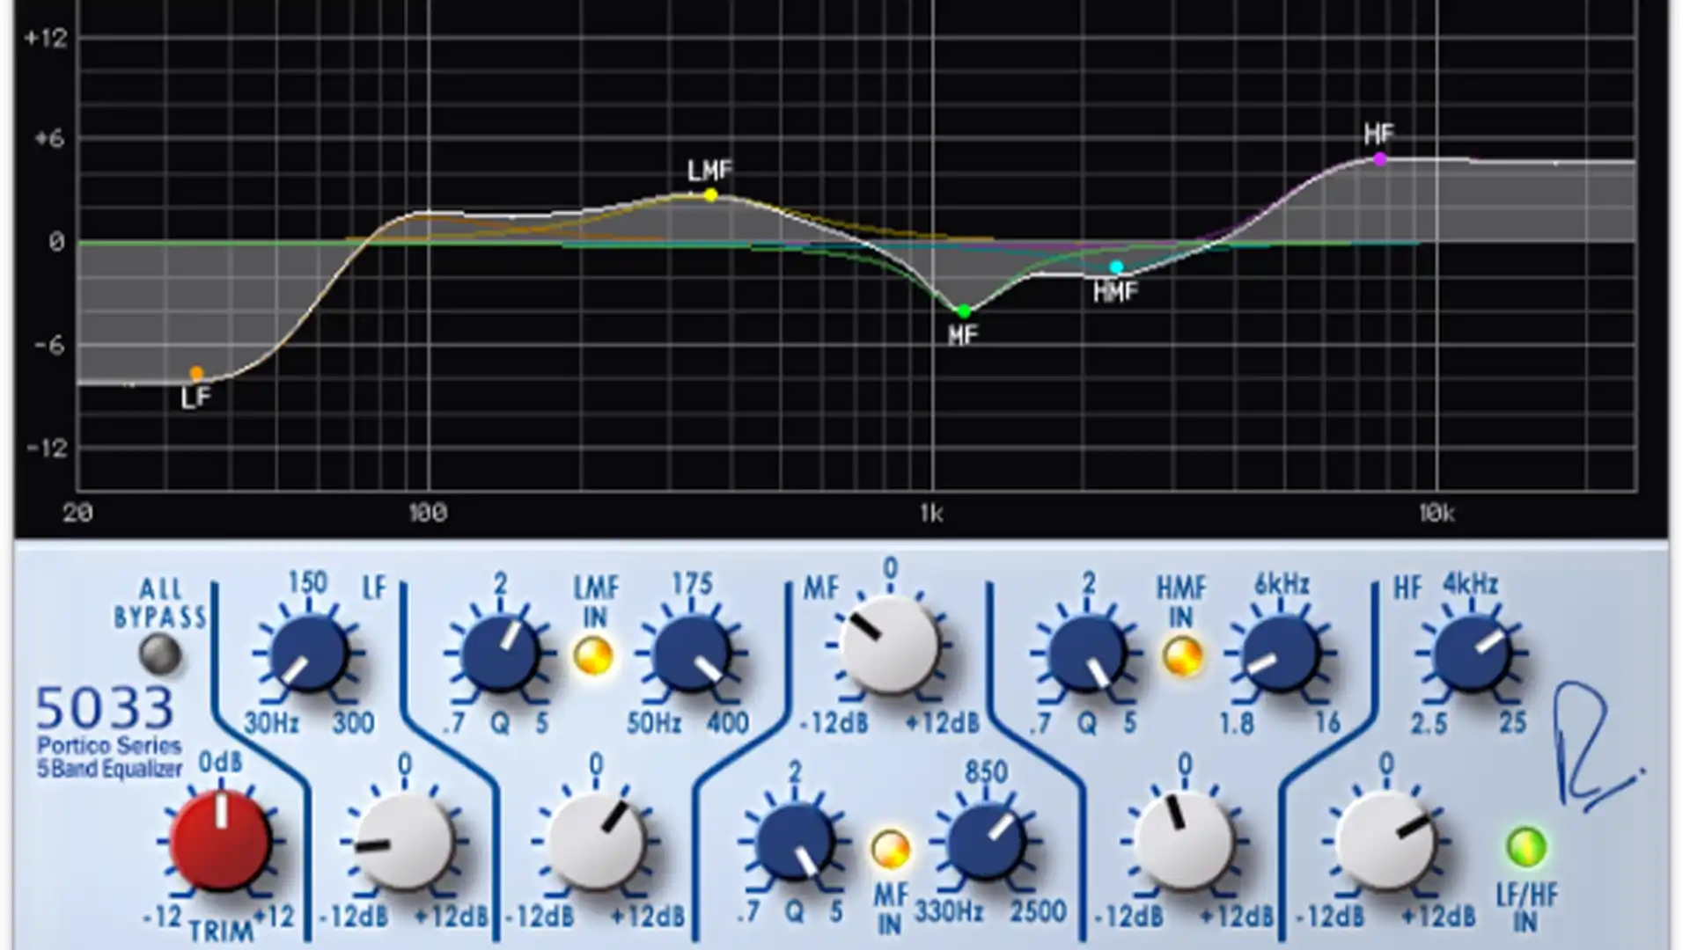Click the MF frequency knob (330Hz-2500)
Image resolution: width=1690 pixels, height=950 pixels.
click(985, 842)
